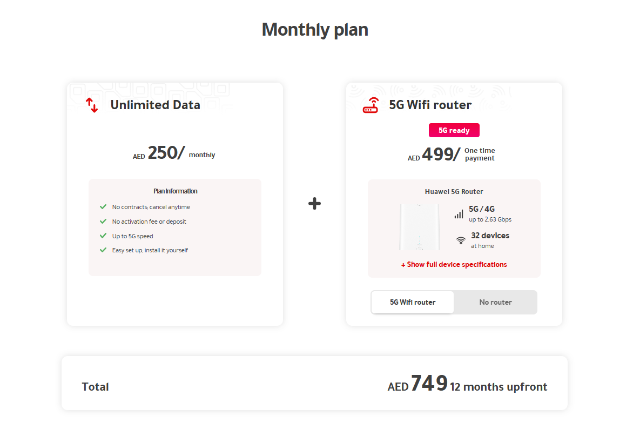
Task: Click the wifi icon next to 32 devices
Action: point(460,241)
